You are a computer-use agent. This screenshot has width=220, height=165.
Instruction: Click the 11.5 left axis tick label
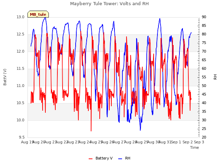click(x=21, y=69)
